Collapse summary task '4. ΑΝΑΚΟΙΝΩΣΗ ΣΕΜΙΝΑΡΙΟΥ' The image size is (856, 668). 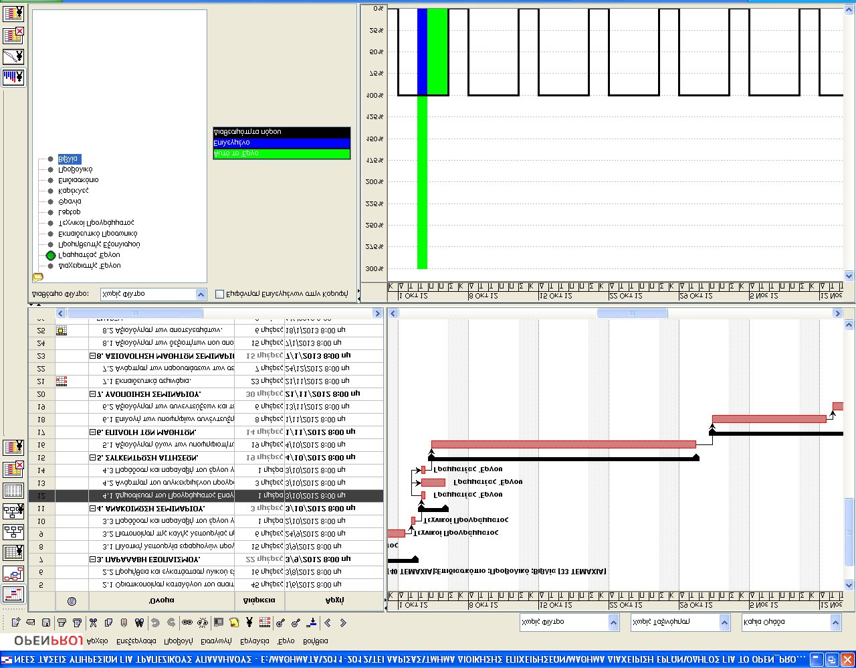point(93,509)
